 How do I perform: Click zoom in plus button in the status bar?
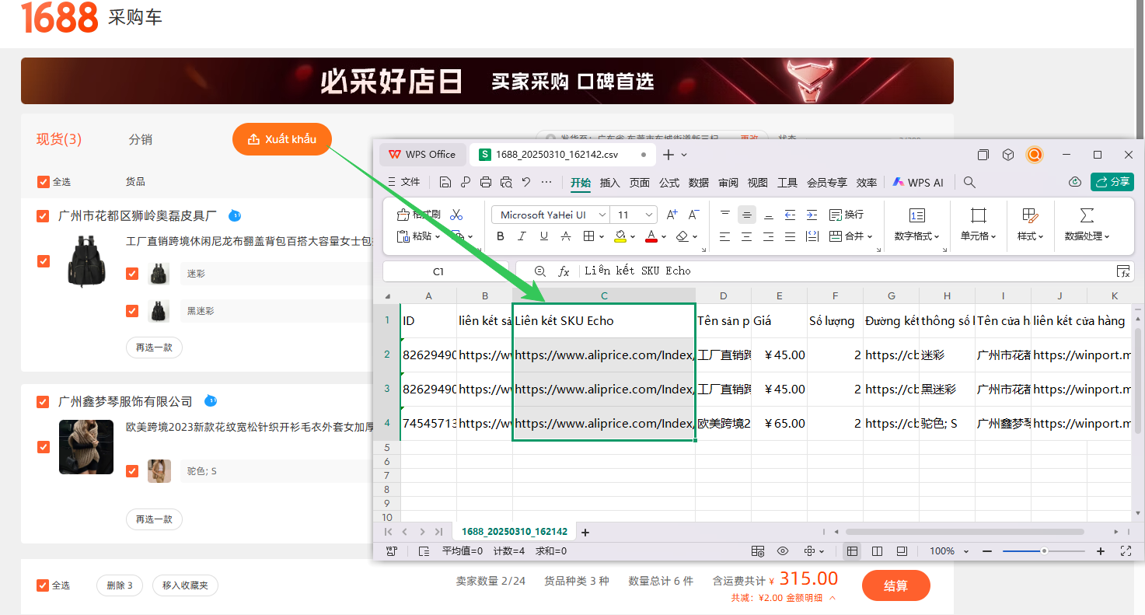pyautogui.click(x=1101, y=551)
